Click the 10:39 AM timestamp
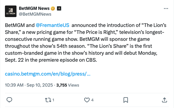Image resolution: width=174 pixels, height=108 pixels. 14,85
